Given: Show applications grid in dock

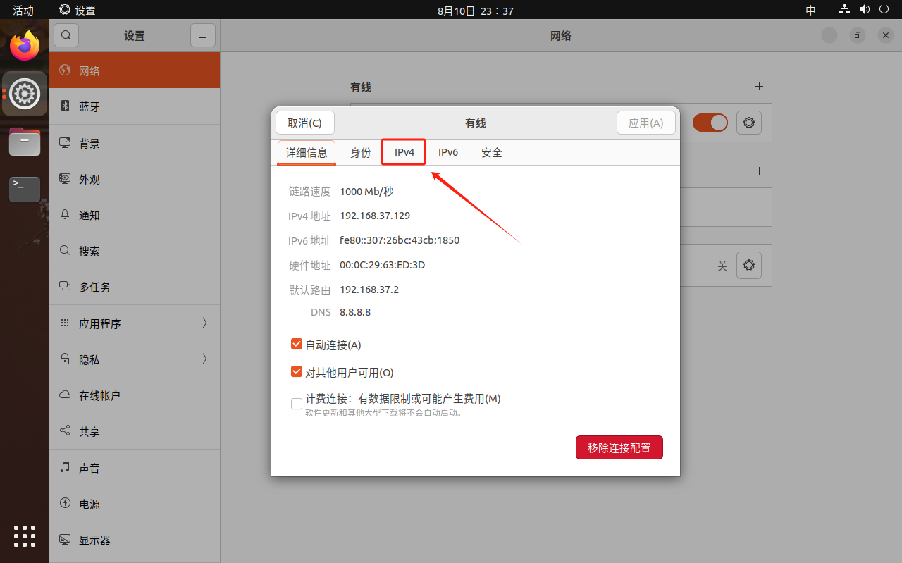Looking at the screenshot, I should point(25,536).
